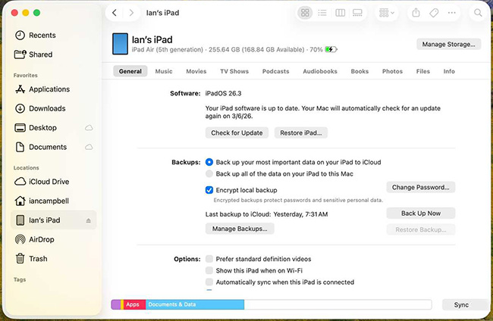Open the more actions ellipsis menu

click(x=452, y=13)
